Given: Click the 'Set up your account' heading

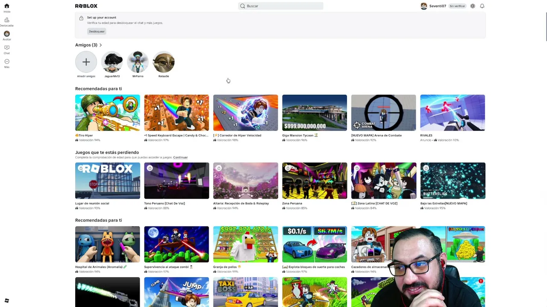Looking at the screenshot, I should point(102,17).
